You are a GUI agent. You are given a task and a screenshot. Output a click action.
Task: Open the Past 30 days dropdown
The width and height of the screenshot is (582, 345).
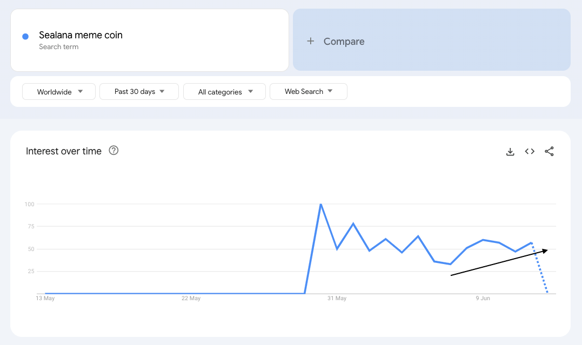click(139, 92)
